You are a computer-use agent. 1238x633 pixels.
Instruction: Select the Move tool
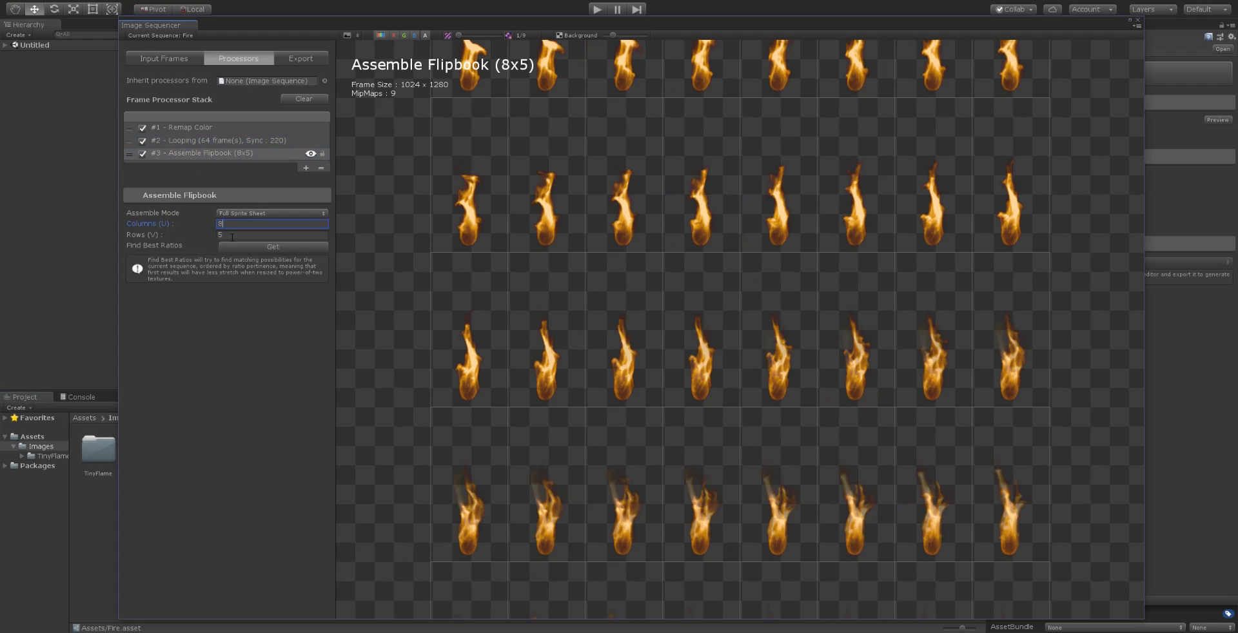coord(34,9)
